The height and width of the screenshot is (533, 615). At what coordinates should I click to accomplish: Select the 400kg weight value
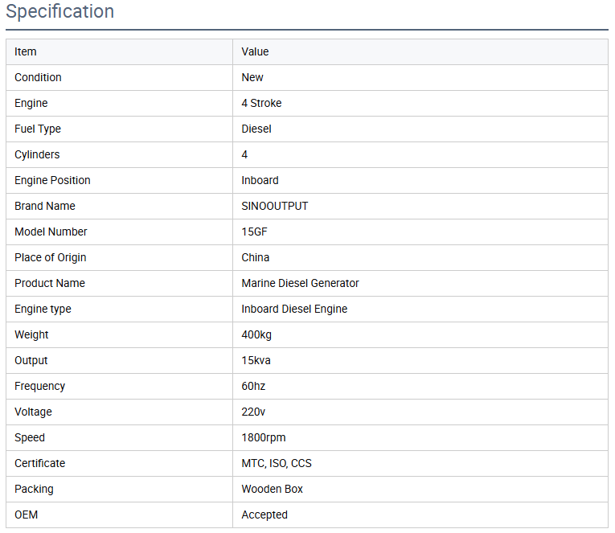[256, 334]
